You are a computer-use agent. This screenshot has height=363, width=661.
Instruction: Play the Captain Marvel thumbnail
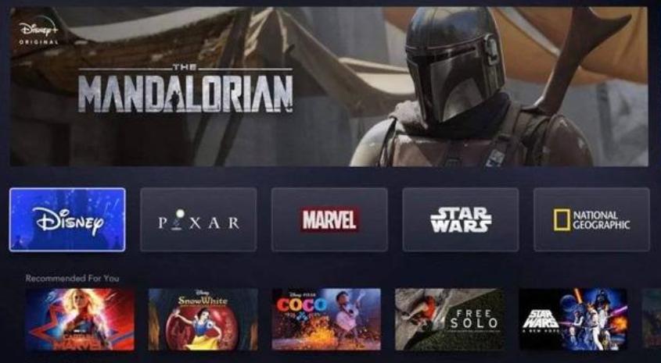(x=80, y=319)
